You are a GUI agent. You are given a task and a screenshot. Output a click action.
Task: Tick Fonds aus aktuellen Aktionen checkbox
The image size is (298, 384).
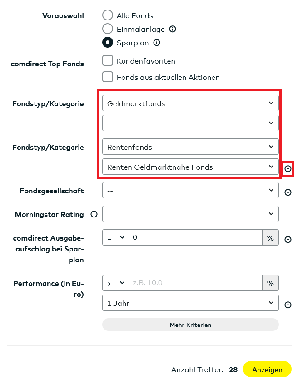click(x=108, y=77)
